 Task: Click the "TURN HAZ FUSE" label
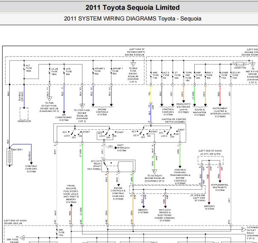(x=188, y=76)
